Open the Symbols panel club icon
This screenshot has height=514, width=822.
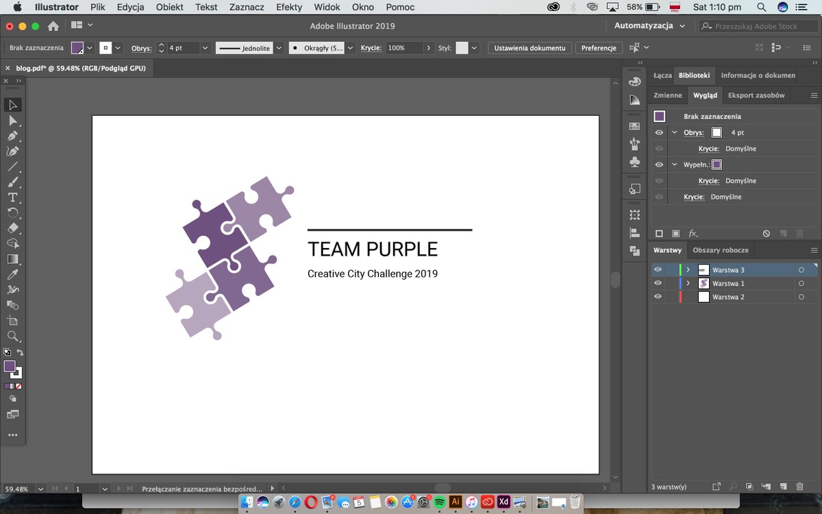click(x=634, y=162)
